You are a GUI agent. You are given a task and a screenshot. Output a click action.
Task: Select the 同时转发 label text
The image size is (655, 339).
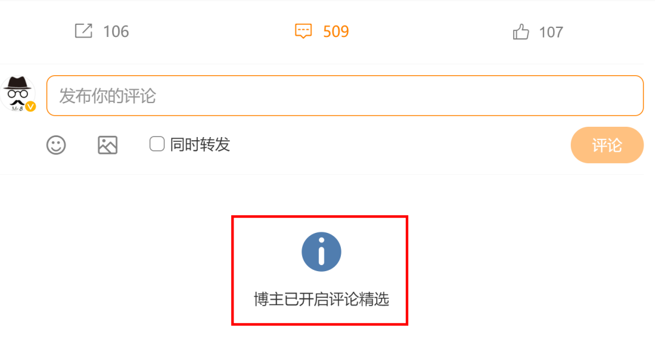[200, 144]
